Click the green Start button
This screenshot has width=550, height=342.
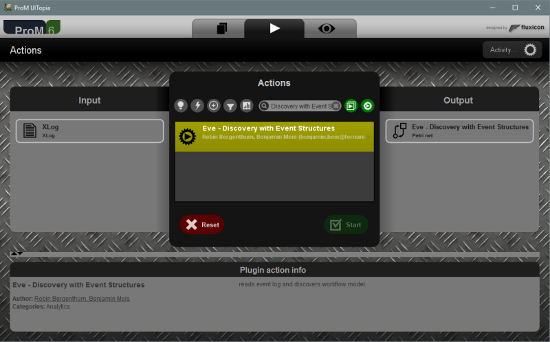point(346,225)
